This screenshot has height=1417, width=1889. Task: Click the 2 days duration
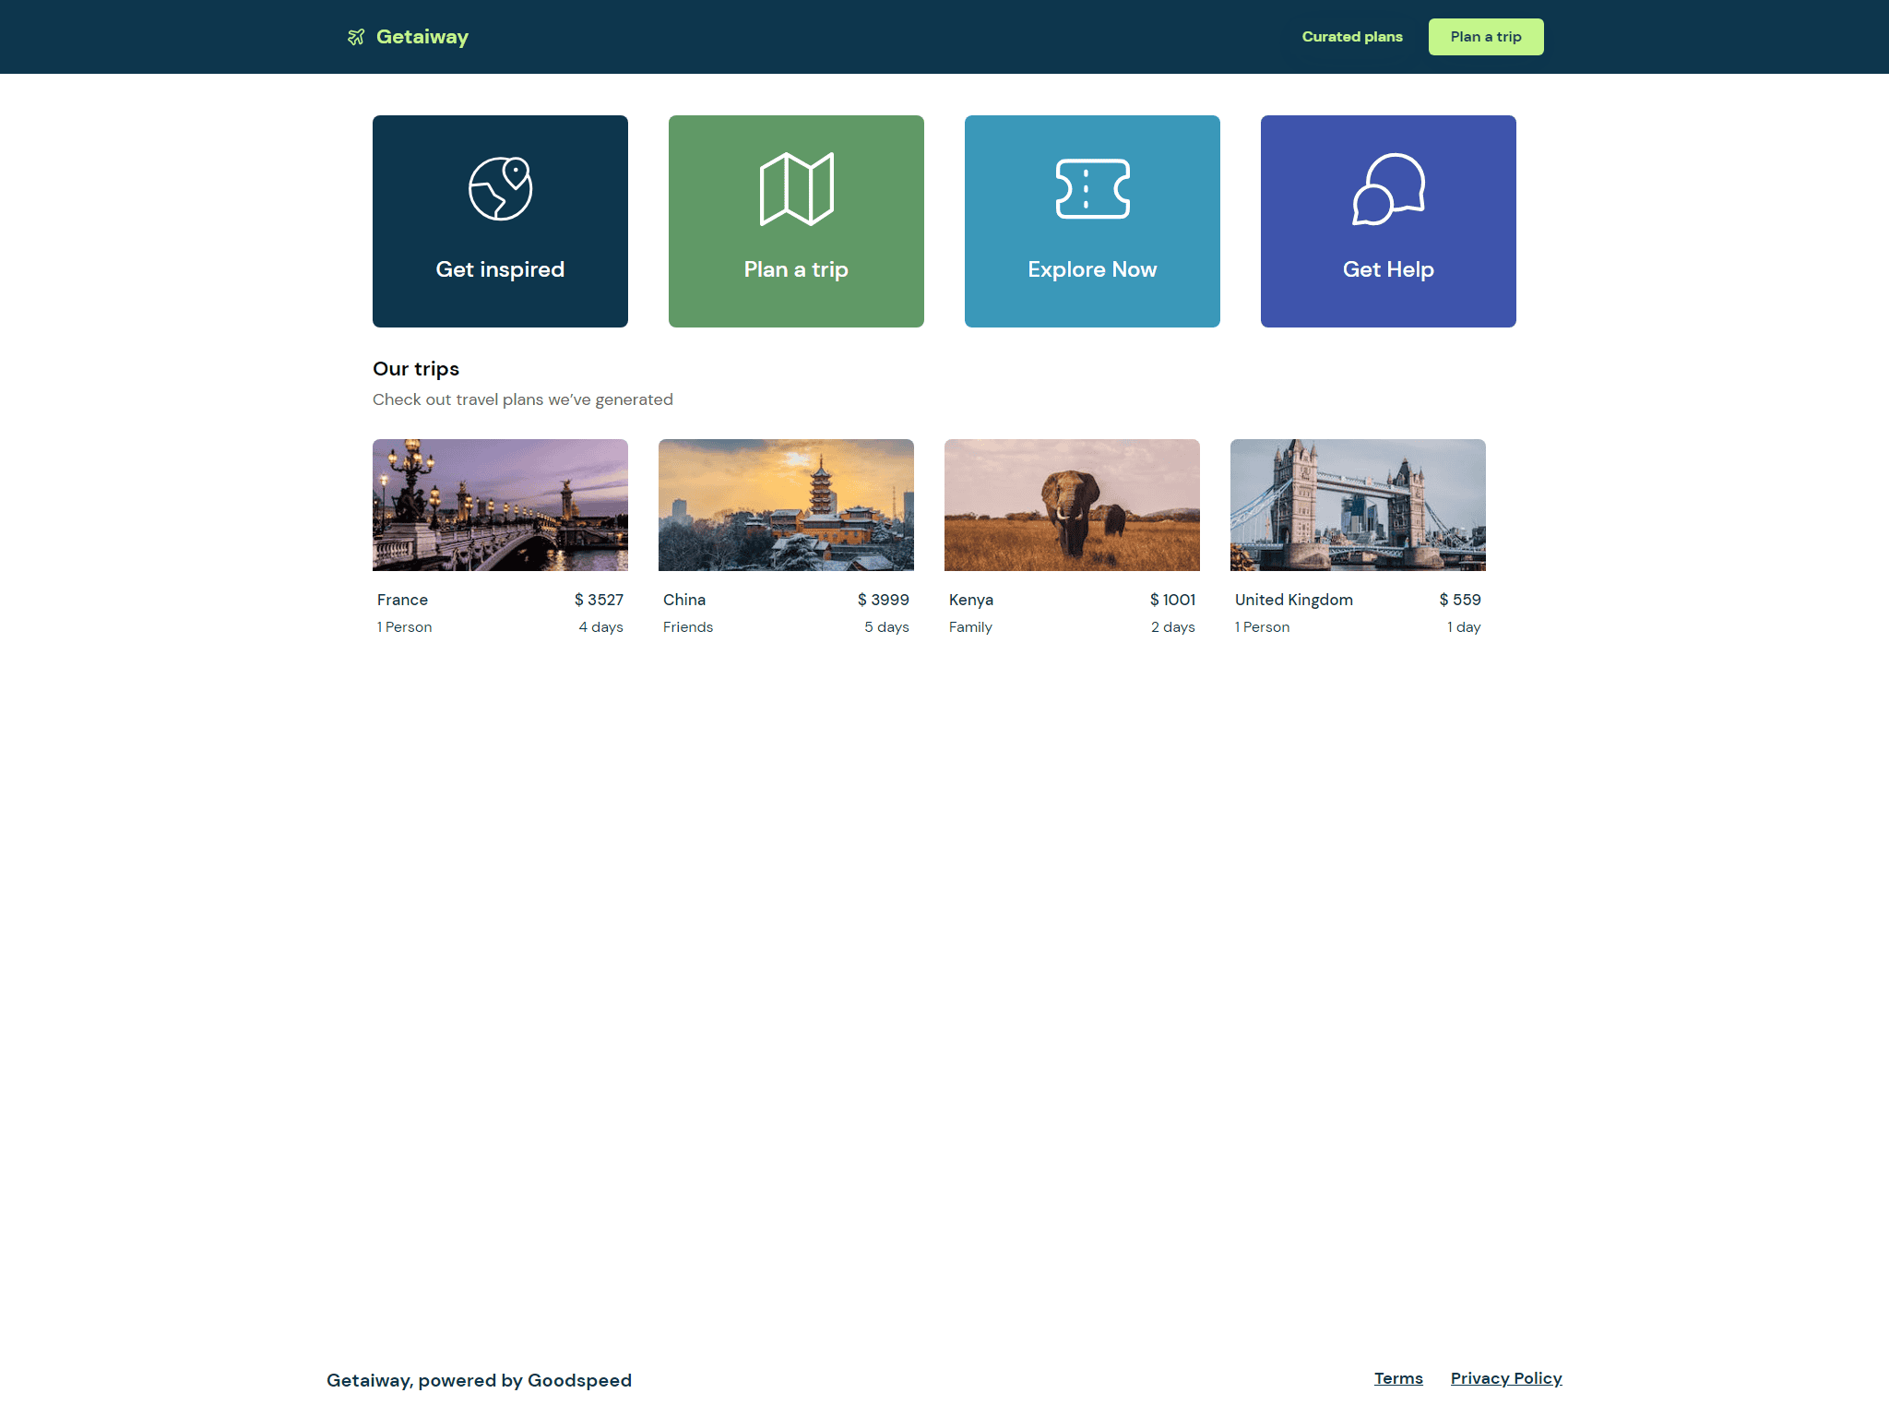point(1172,627)
